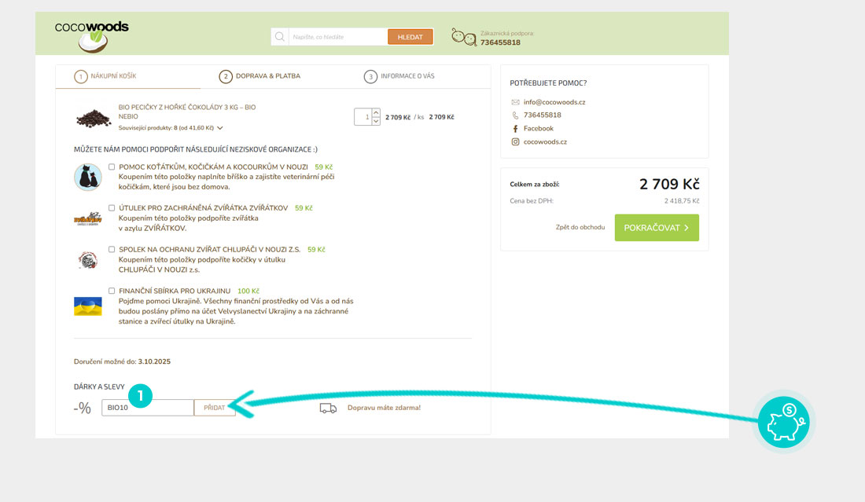Viewport: 865px width, 502px height.
Task: Click the Přidat discount code button
Action: tap(215, 408)
